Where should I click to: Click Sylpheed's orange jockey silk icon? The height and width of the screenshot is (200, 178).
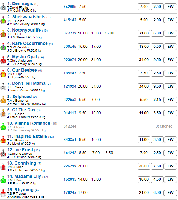point(3,100)
